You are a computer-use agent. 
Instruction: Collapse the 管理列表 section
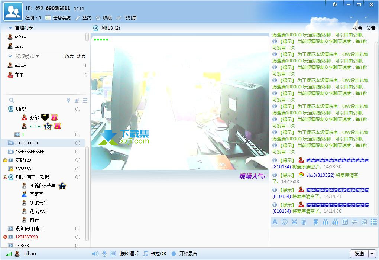[10, 28]
